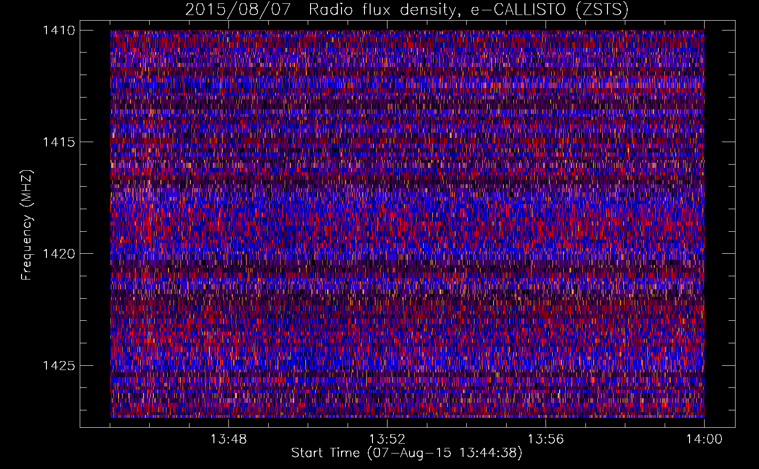Click the plot title "2015/08/07 Radio flux density, e-CALLISTO (ZSTS)"
The width and height of the screenshot is (759, 469).
[407, 9]
